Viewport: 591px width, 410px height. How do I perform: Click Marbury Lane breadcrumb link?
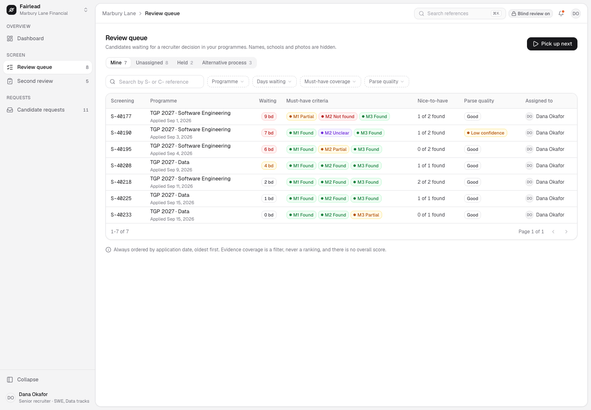119,14
